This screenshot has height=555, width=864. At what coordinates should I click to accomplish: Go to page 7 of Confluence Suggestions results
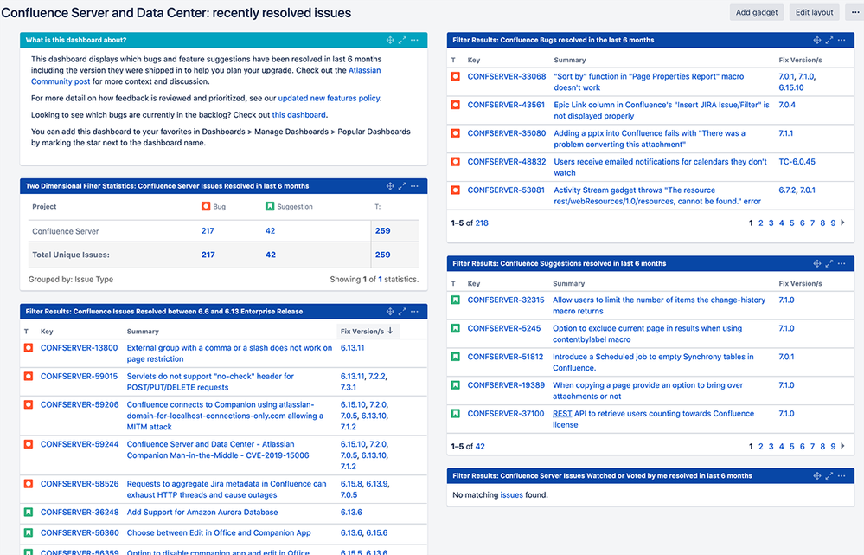(812, 447)
